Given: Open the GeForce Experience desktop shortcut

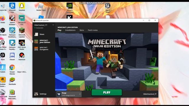Looking at the screenshot, I should click(70, 8).
